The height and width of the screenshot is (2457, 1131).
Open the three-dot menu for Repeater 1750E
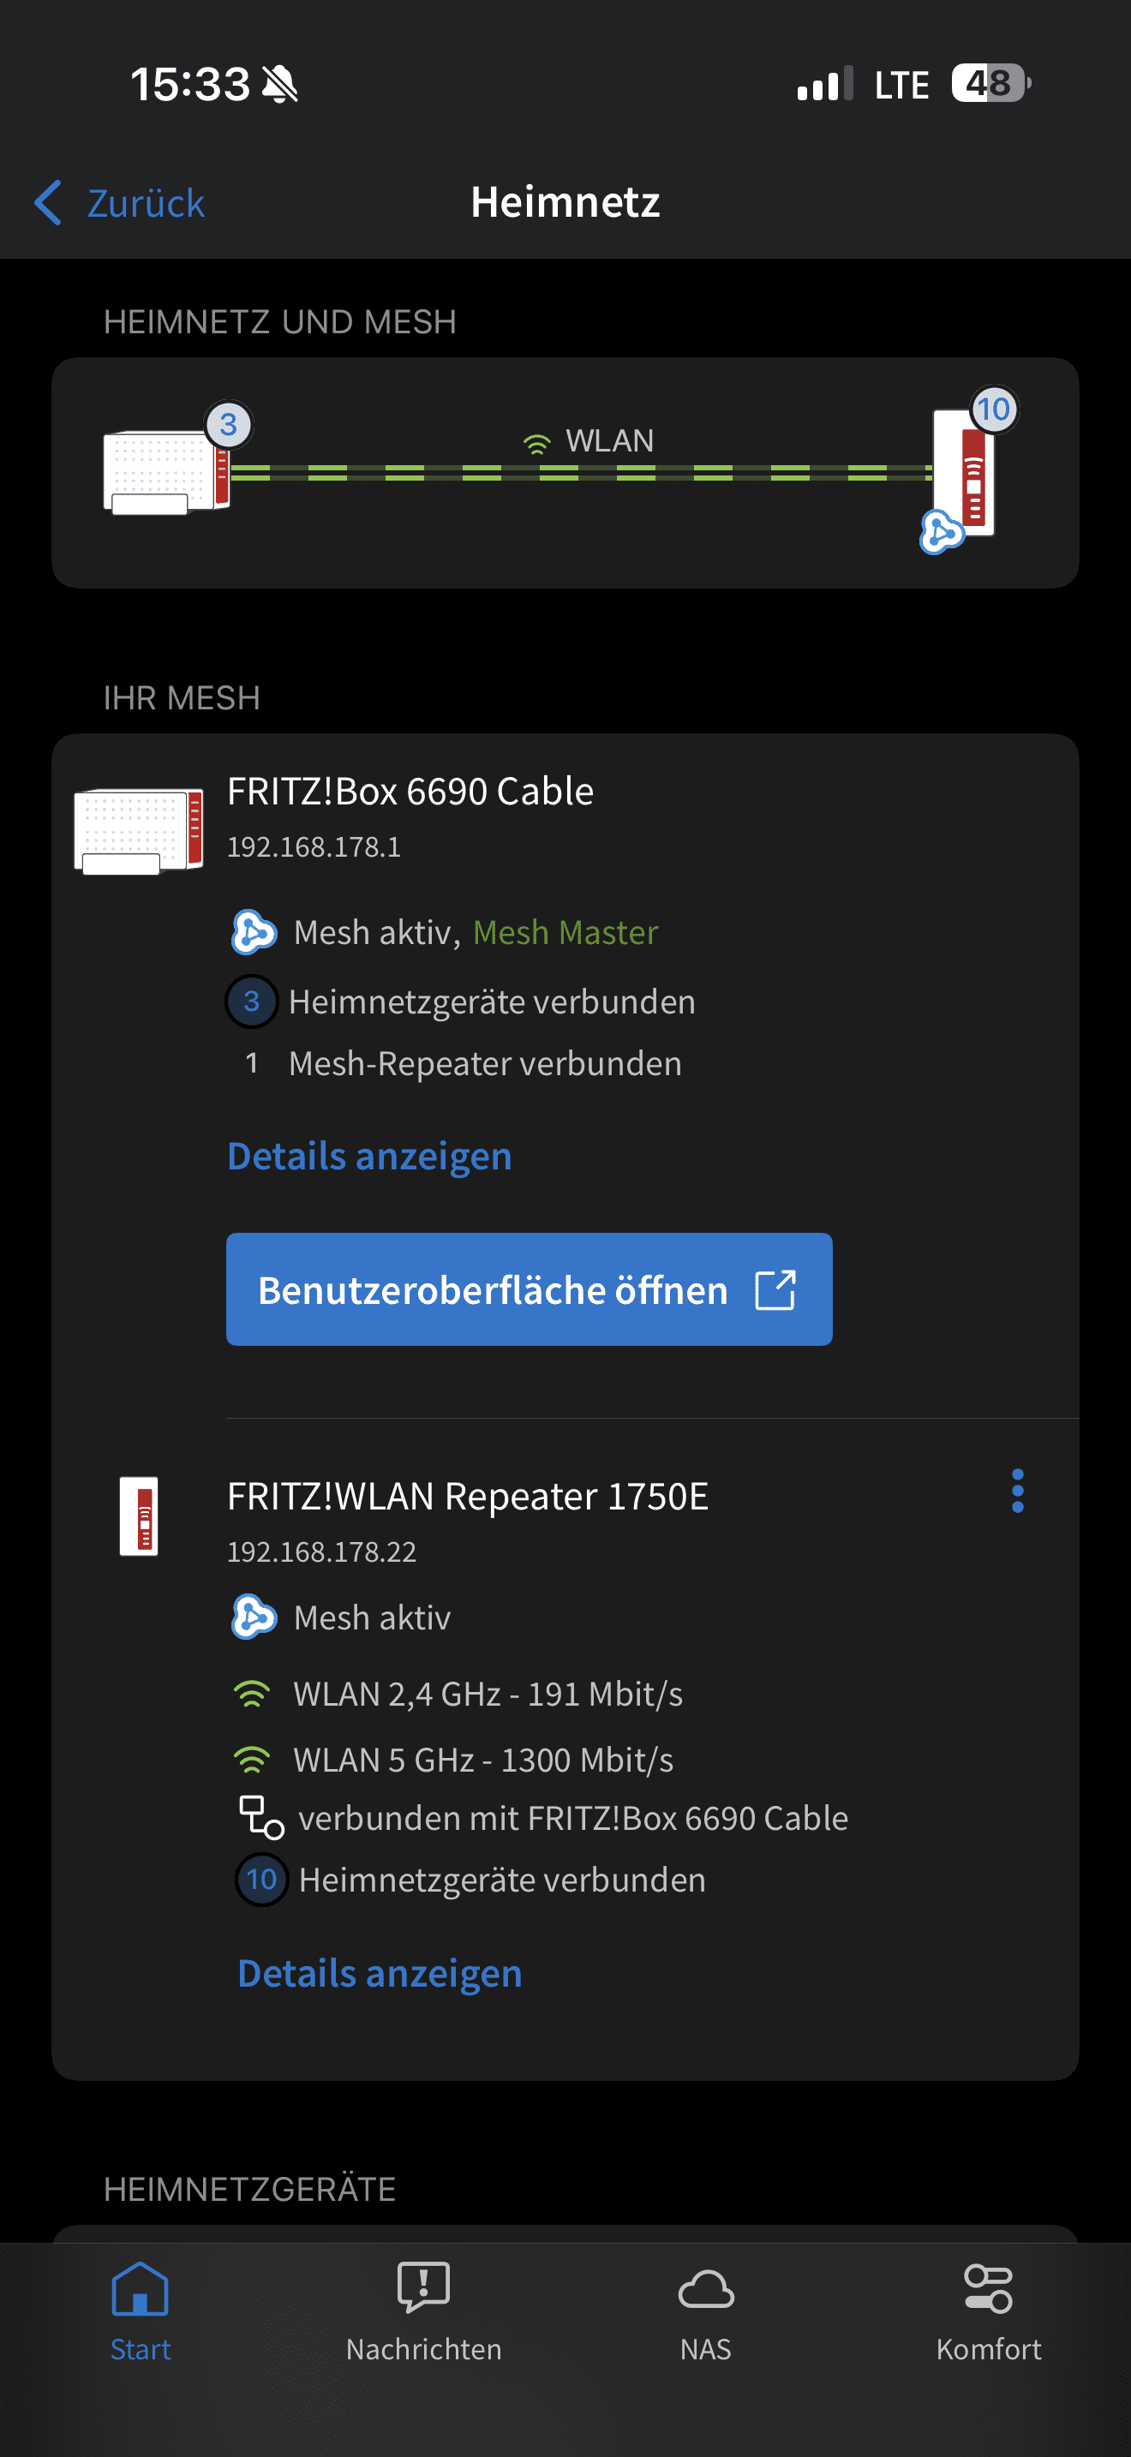point(1018,1491)
